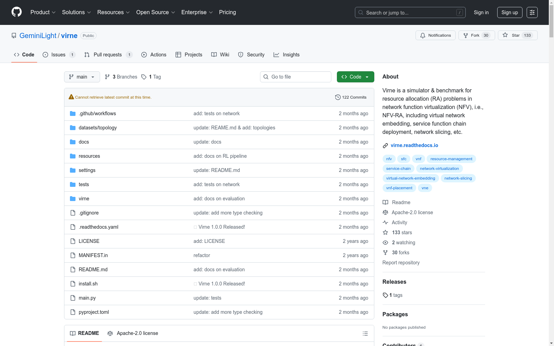Select the network-slicing topic tag

tap(458, 178)
